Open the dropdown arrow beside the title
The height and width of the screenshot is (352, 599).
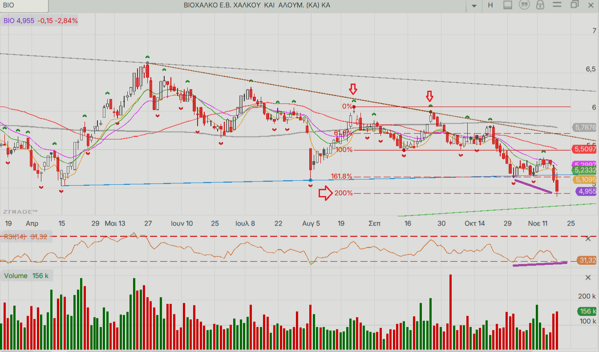[474, 6]
